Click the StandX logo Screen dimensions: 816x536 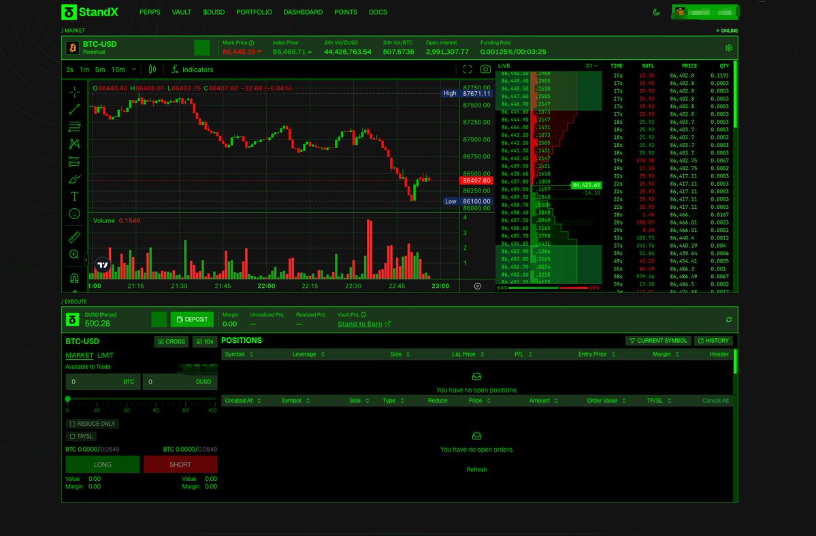[90, 12]
